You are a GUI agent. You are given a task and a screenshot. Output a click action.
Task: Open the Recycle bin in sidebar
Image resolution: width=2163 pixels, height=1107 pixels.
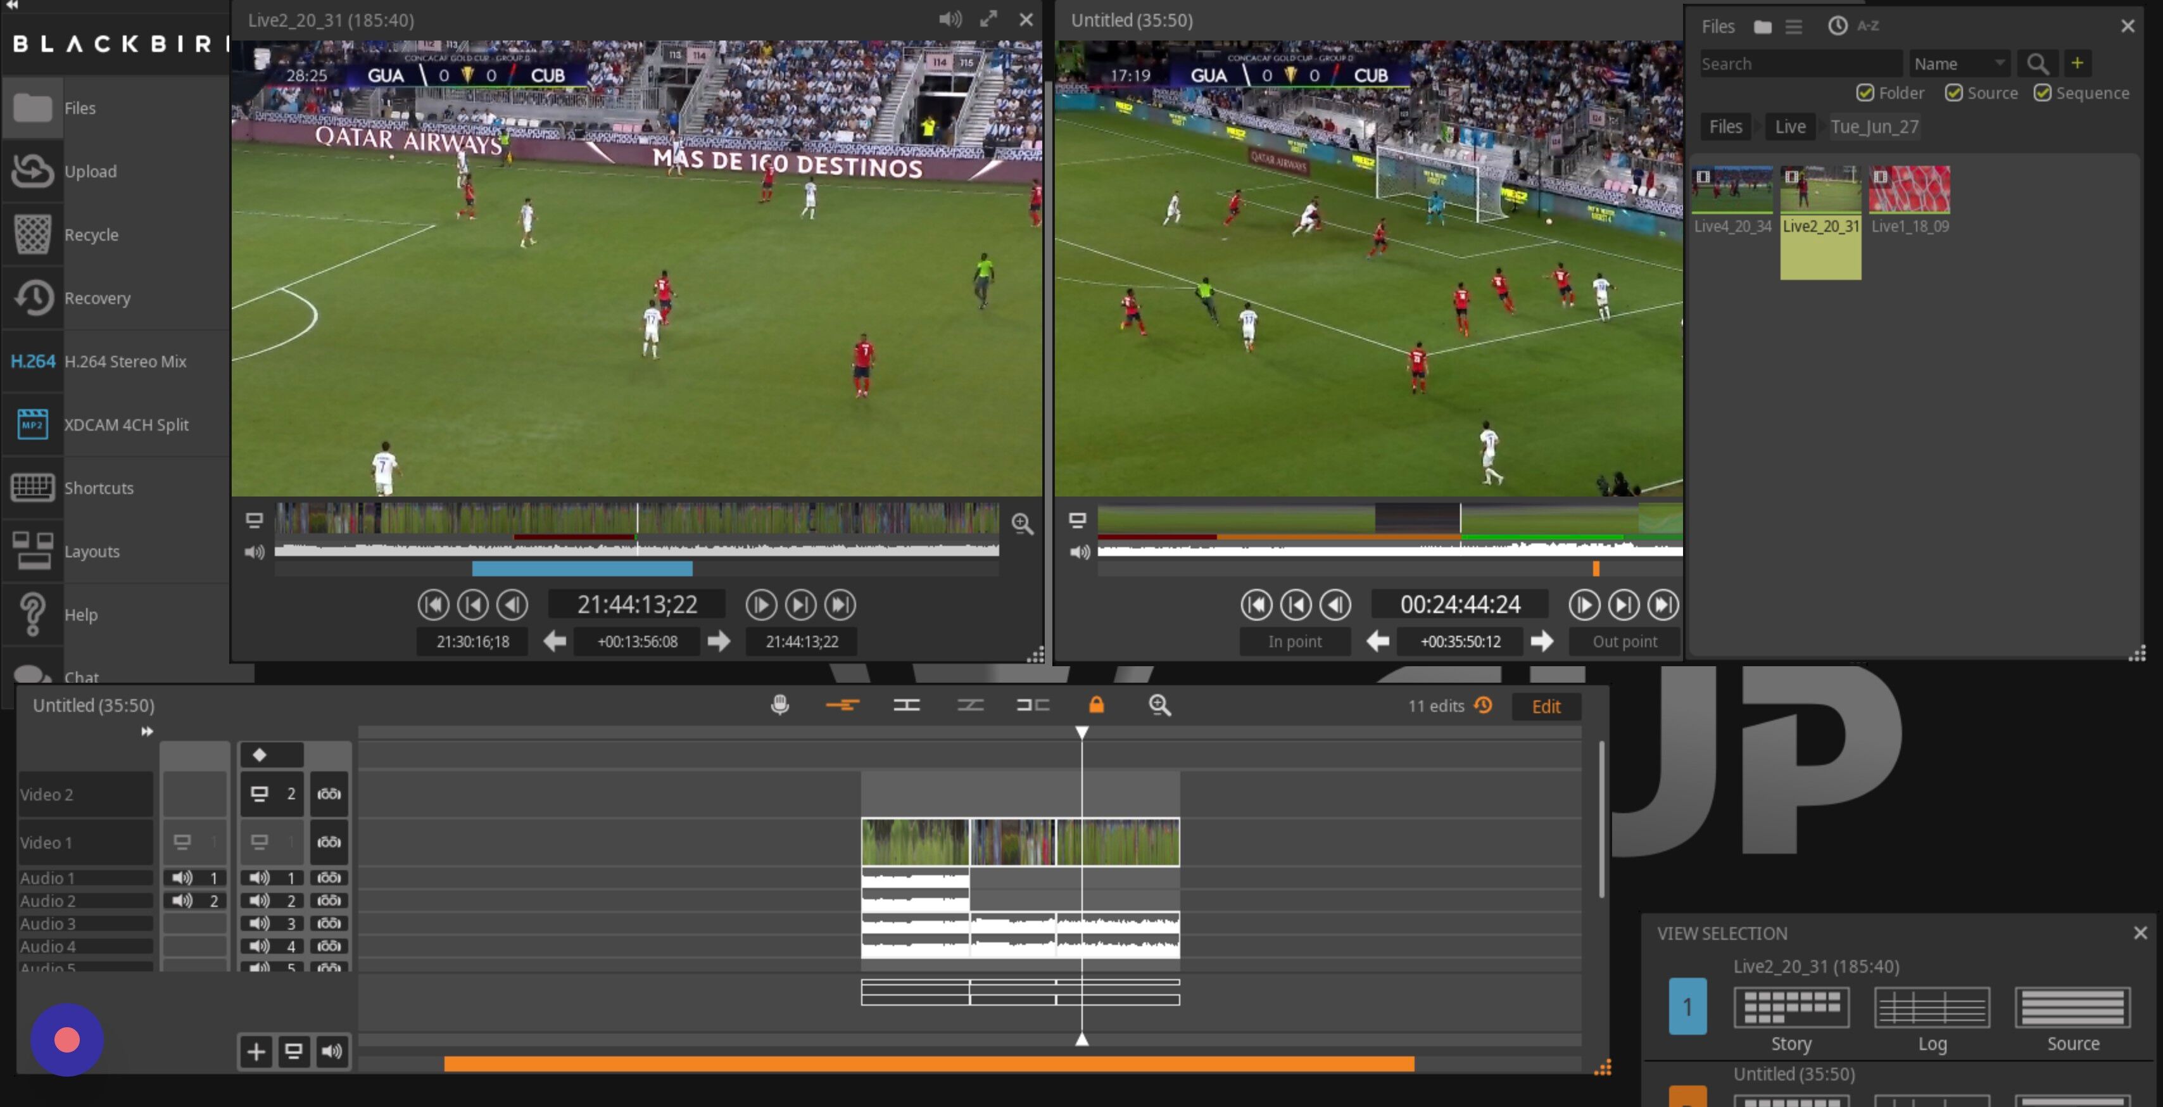point(33,234)
